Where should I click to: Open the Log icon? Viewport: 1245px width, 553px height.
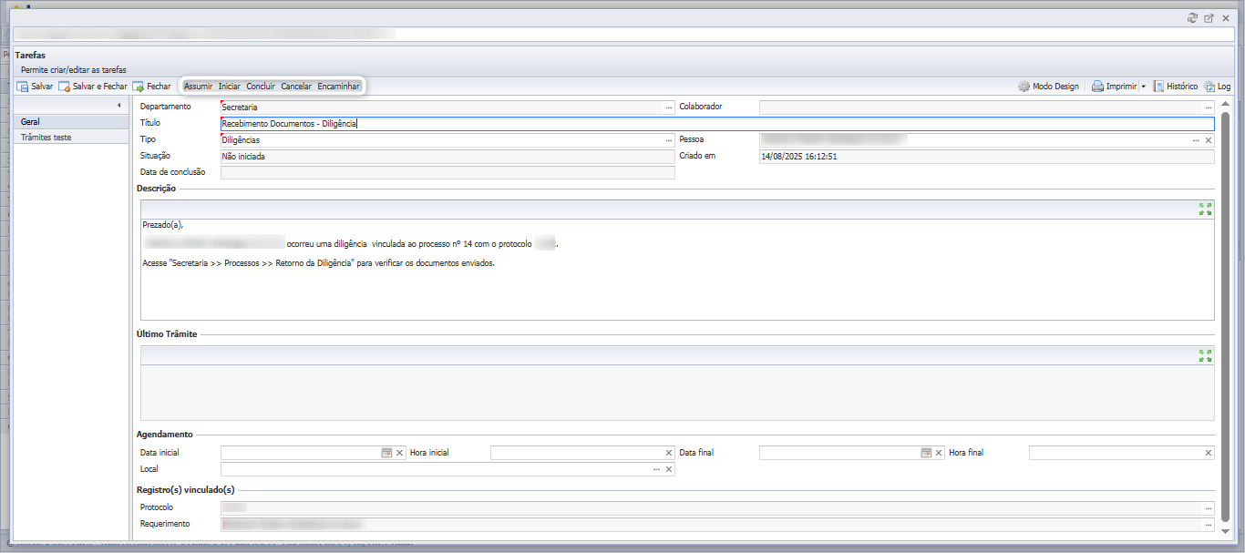(1209, 87)
